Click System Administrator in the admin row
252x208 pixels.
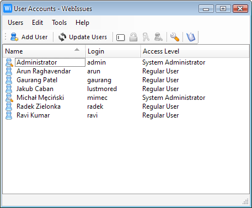tap(174, 62)
